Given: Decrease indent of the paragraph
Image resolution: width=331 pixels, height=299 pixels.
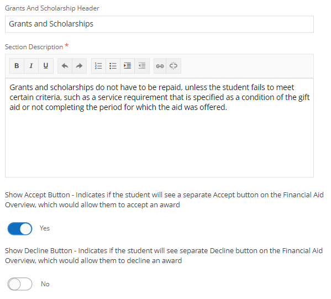Looking at the screenshot, I should [x=142, y=66].
